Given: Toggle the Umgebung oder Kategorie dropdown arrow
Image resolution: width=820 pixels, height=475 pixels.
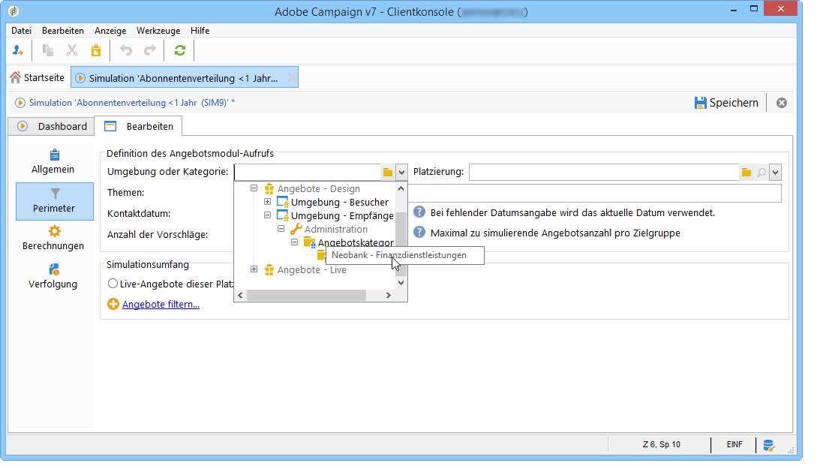Looking at the screenshot, I should point(401,172).
